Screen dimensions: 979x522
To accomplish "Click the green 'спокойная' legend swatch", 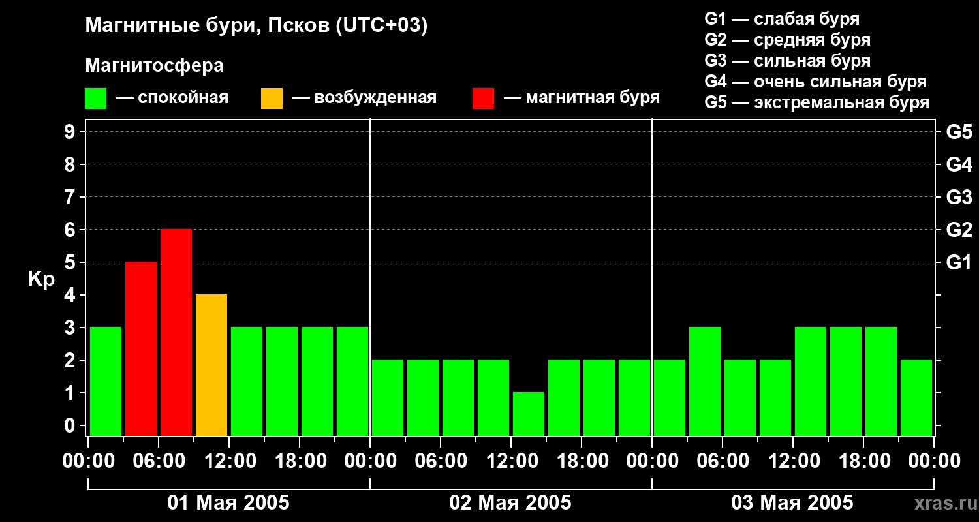I will pos(95,99).
